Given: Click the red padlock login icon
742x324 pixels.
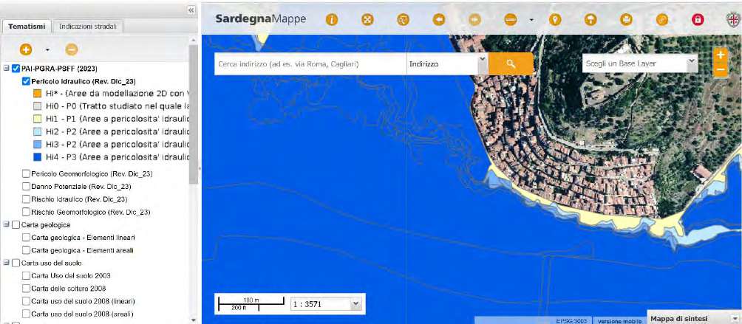Looking at the screenshot, I should [697, 20].
